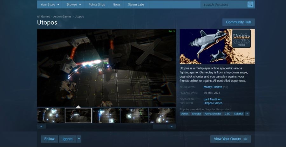Select the 2.5D tag
Viewport: 286px width, 147px height.
[x=227, y=114]
